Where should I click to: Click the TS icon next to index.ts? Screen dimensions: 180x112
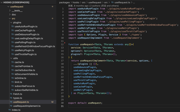click(9, 110)
